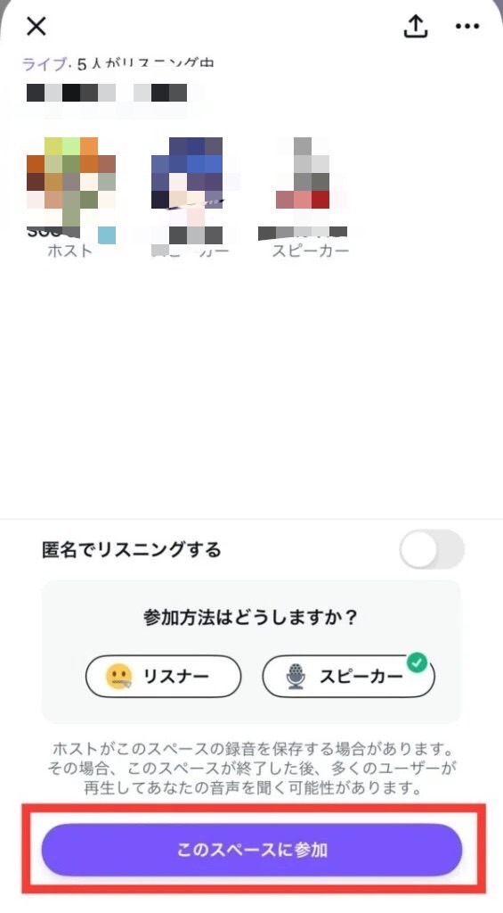Click the blurred Space title text
This screenshot has width=503, height=913.
click(107, 93)
